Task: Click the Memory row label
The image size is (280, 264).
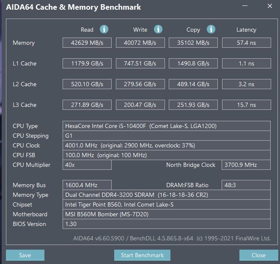Action: [24, 43]
